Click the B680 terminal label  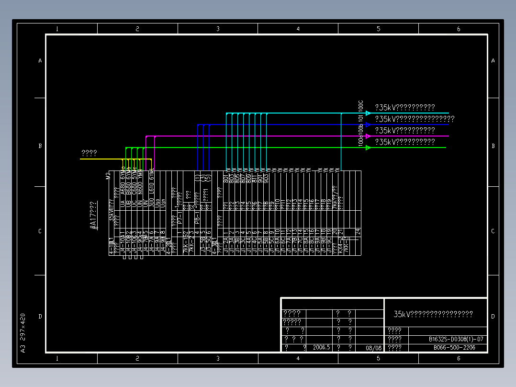pos(129,188)
